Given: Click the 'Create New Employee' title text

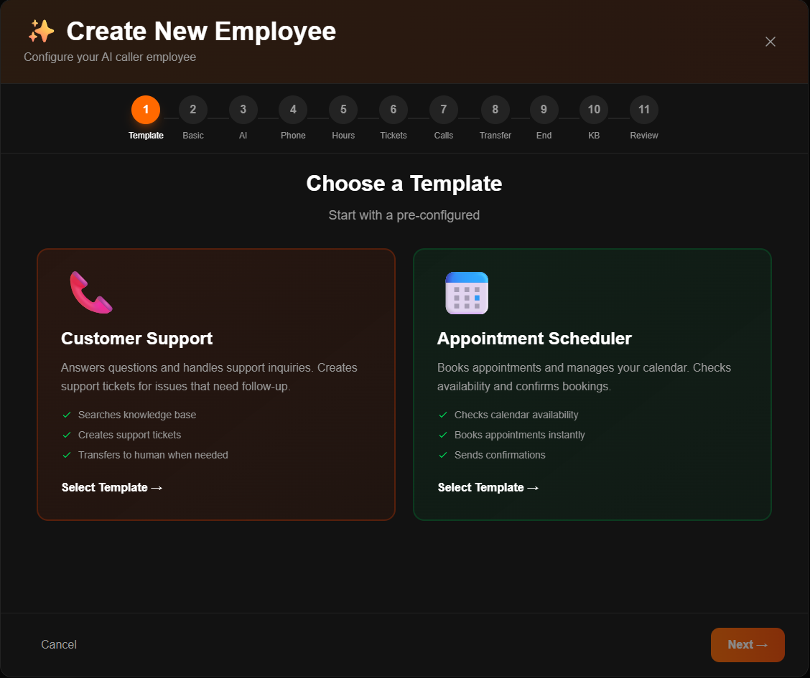Looking at the screenshot, I should point(202,32).
